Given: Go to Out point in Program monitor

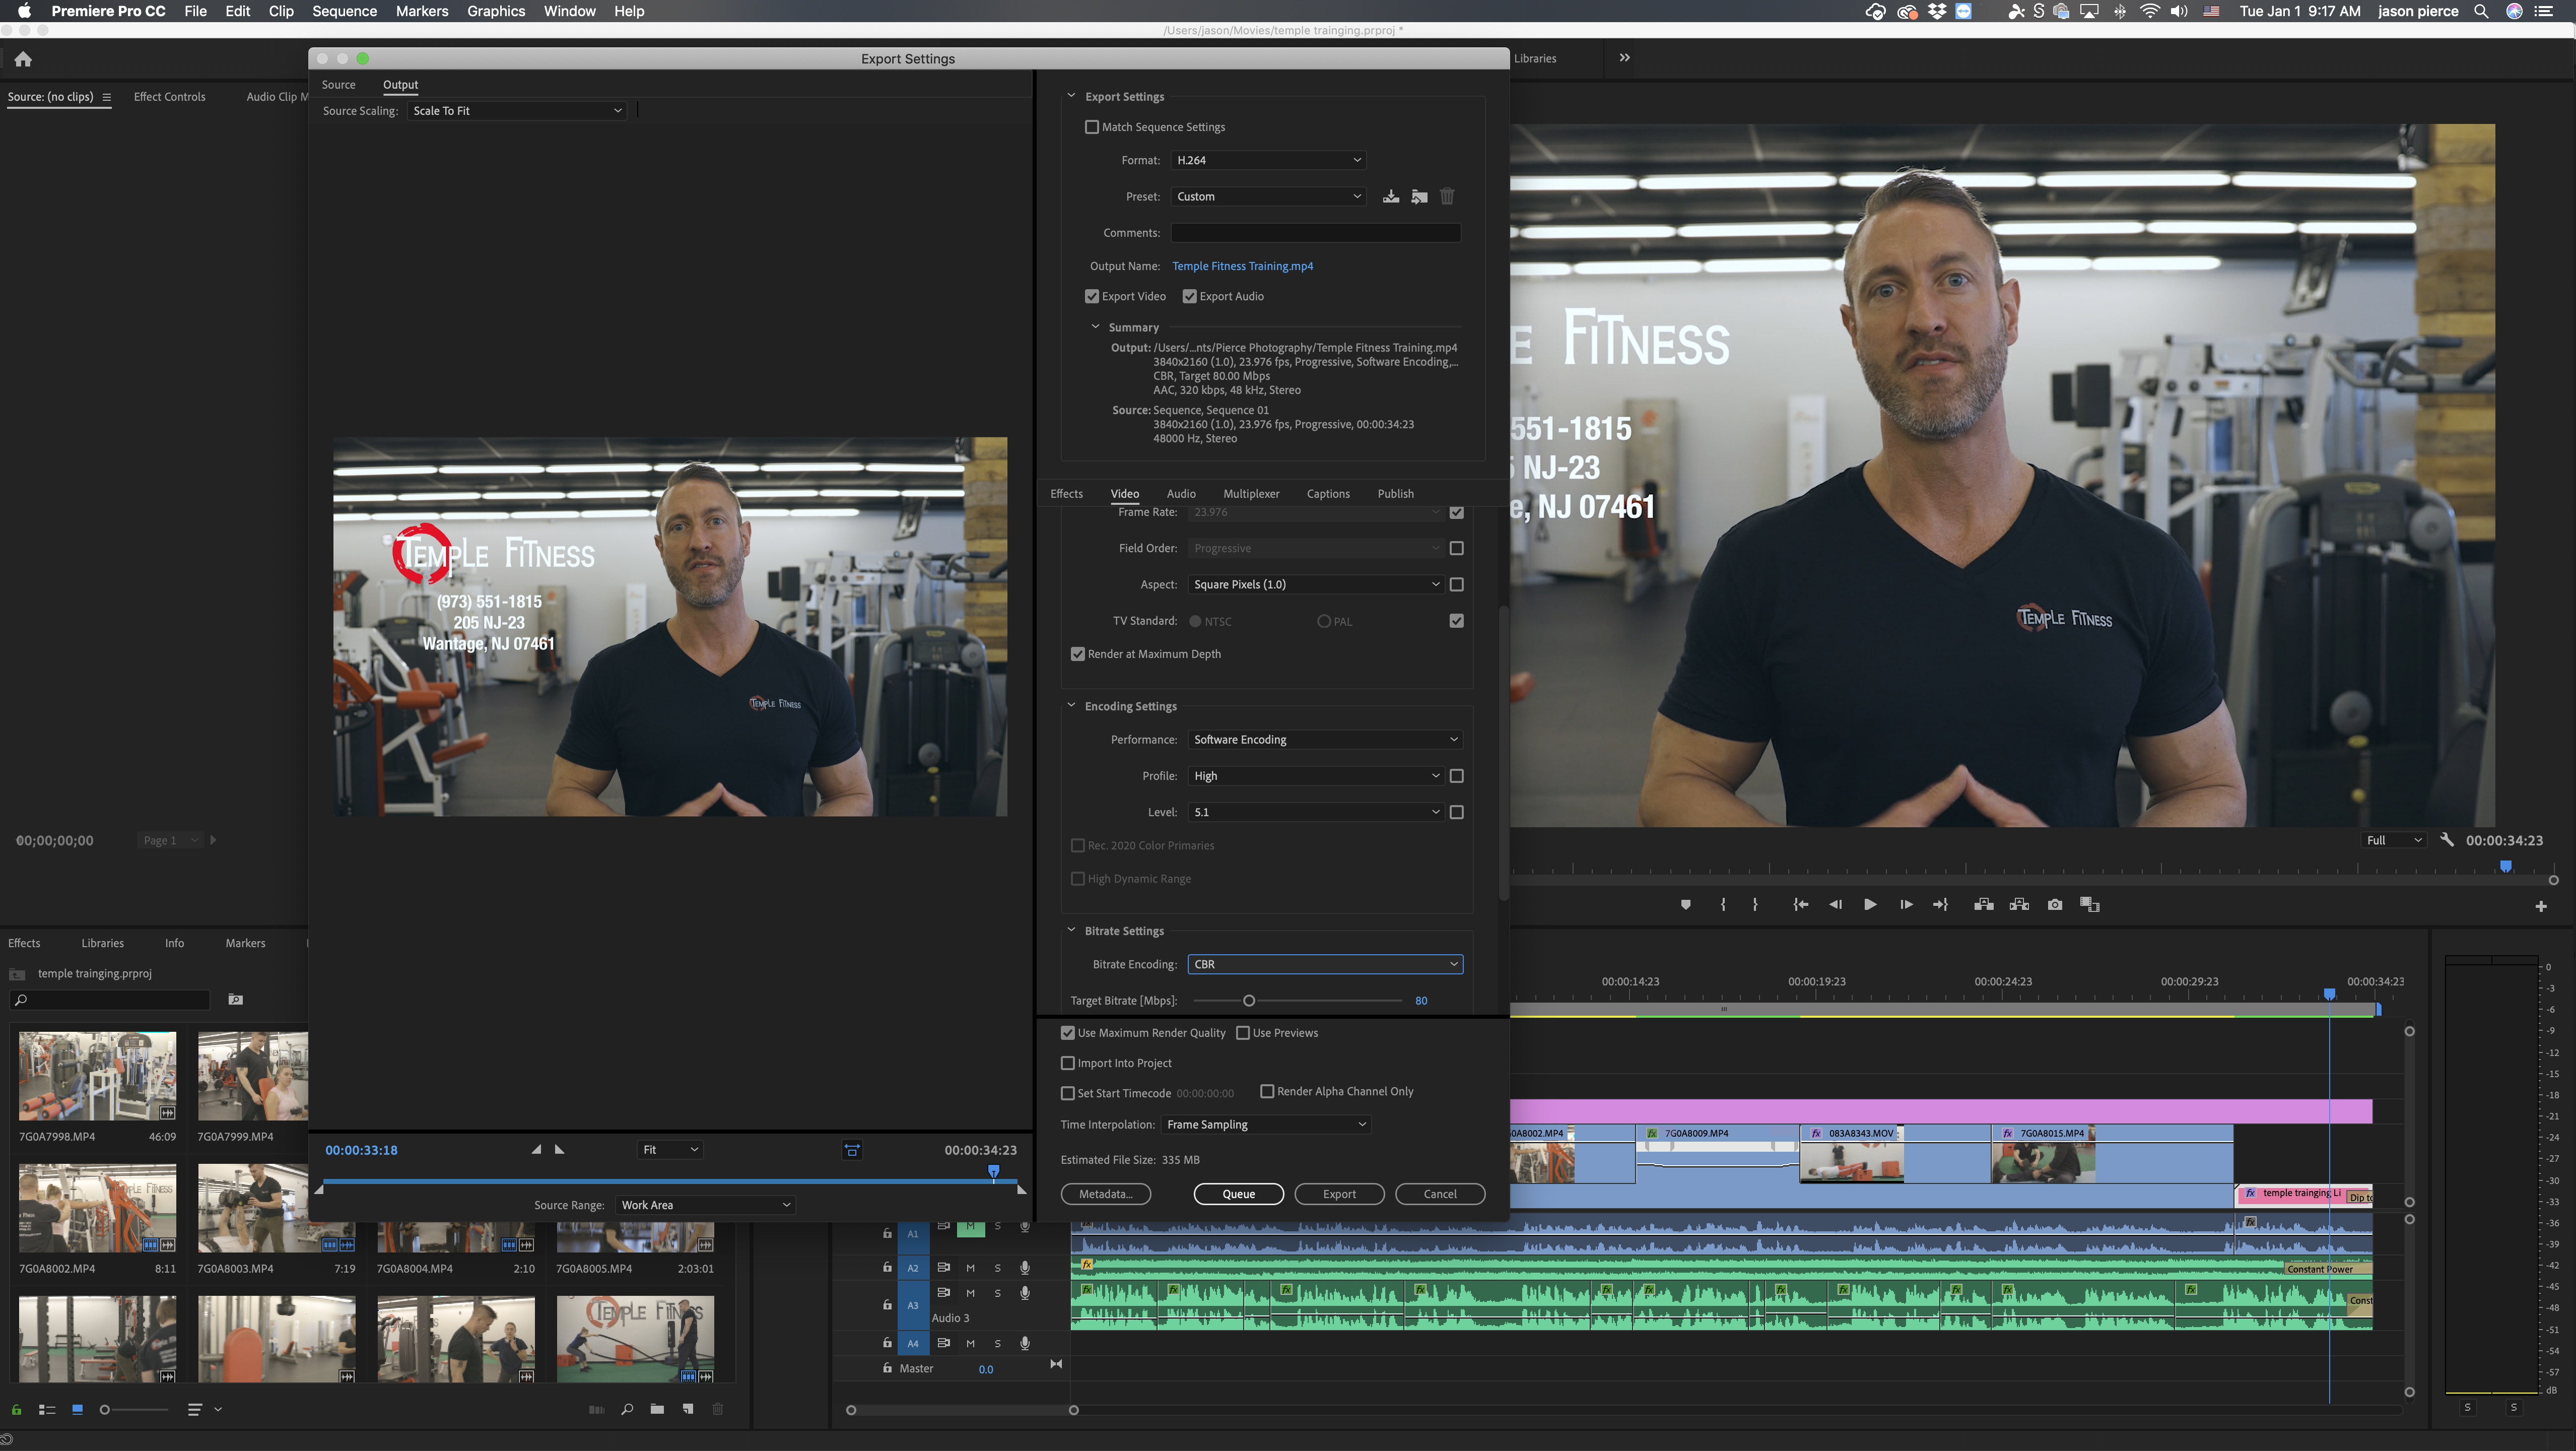Looking at the screenshot, I should pos(1940,904).
